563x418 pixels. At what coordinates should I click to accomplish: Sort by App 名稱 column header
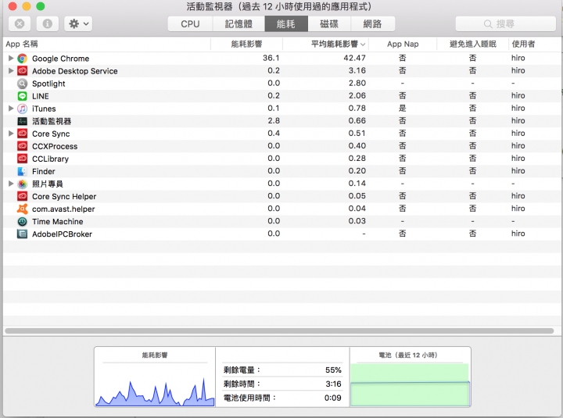106,44
